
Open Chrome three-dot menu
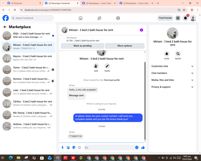point(197,10)
